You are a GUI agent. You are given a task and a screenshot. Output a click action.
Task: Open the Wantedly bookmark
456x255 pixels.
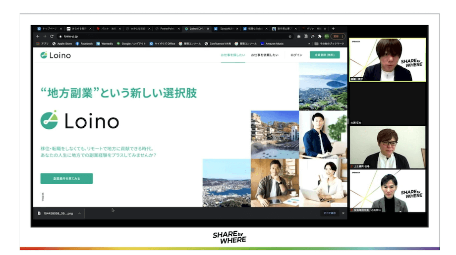click(x=105, y=44)
